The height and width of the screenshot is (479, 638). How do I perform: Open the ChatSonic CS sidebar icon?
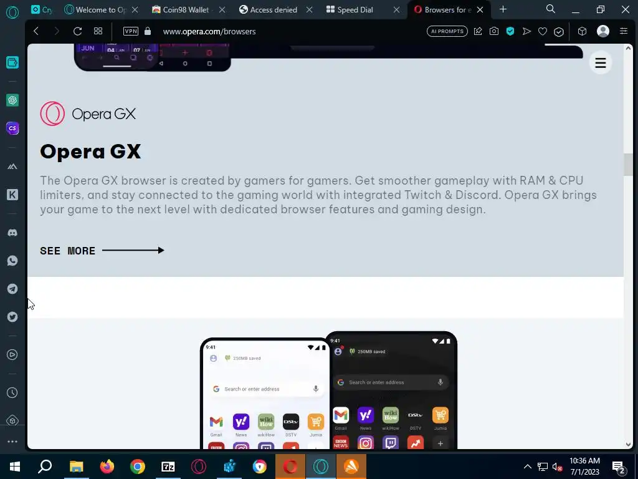coord(12,128)
